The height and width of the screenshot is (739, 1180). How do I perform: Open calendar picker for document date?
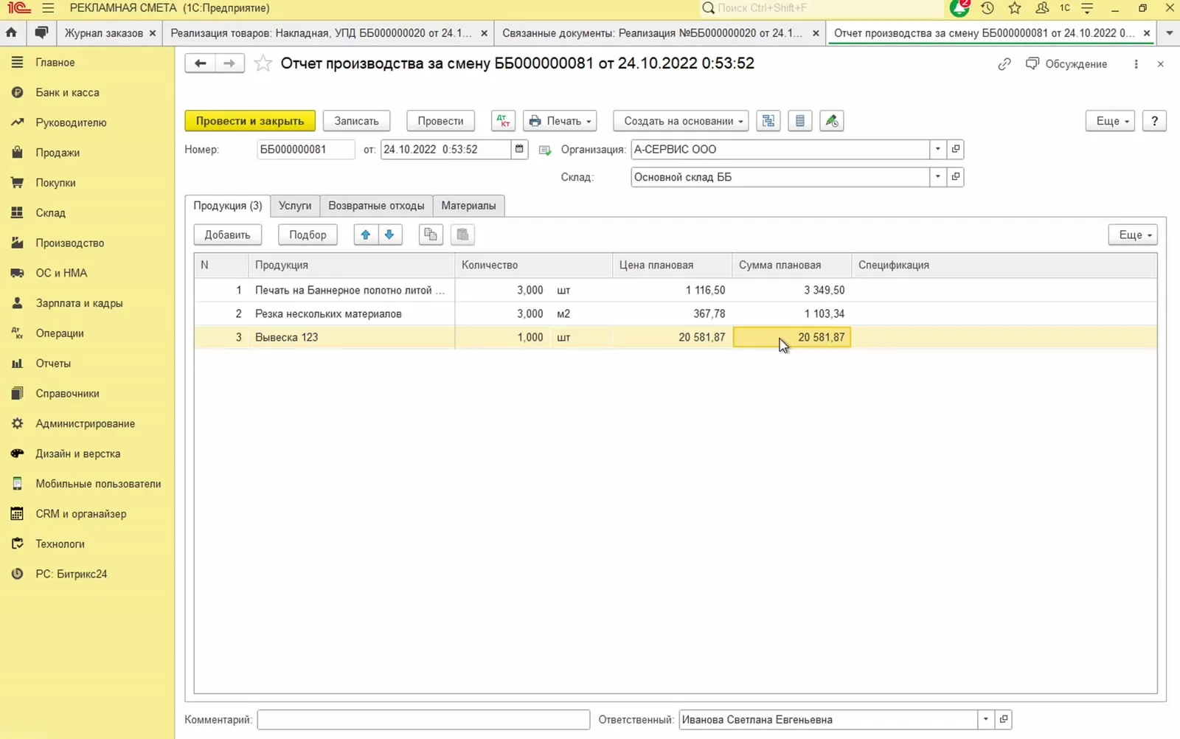[x=519, y=149]
